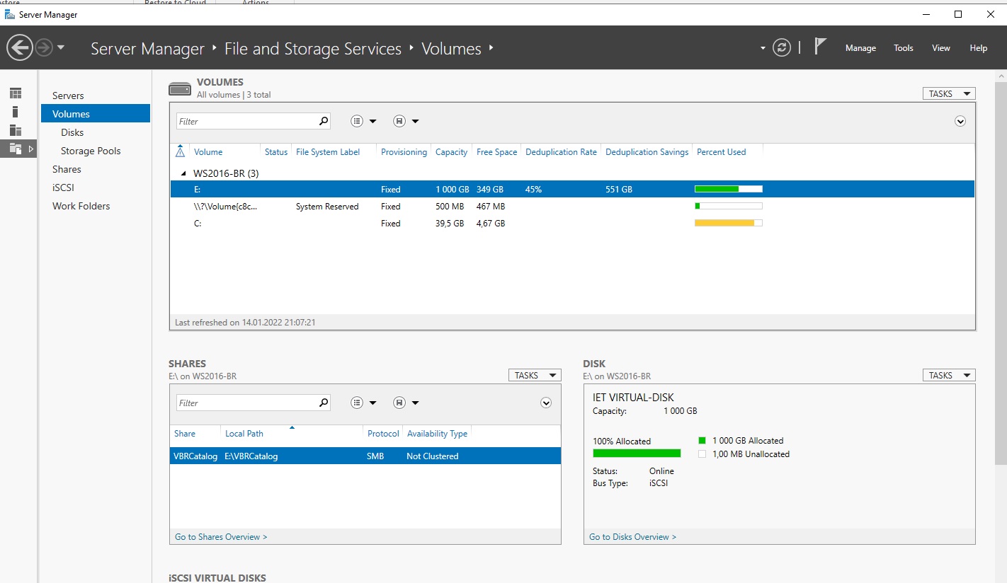The width and height of the screenshot is (1007, 583).
Task: Sort by the Status column header
Action: click(x=276, y=152)
